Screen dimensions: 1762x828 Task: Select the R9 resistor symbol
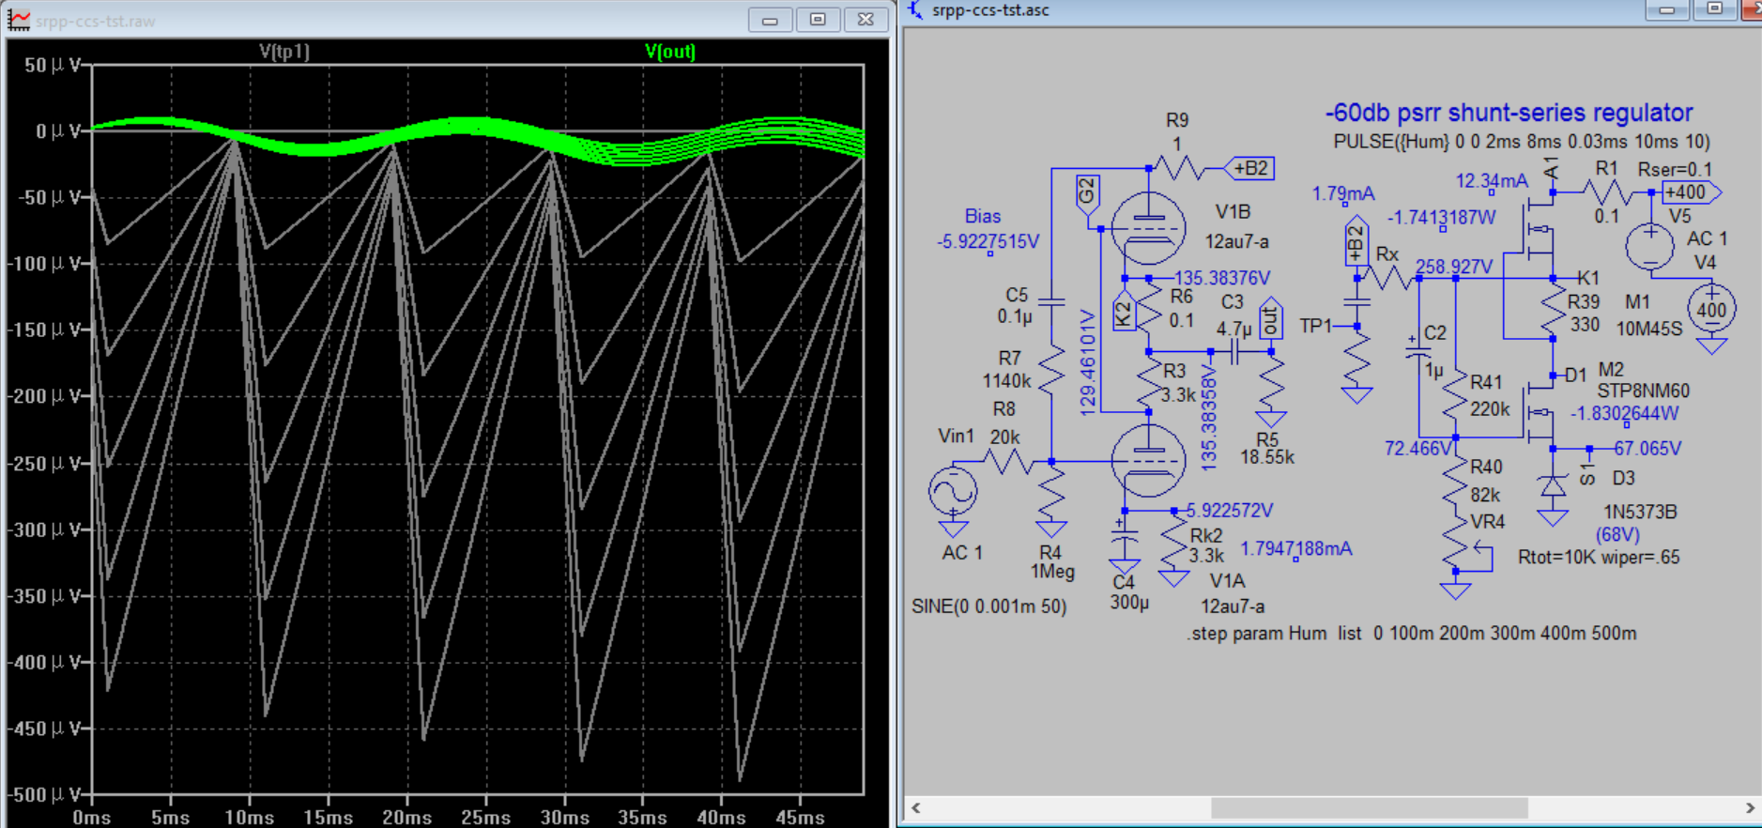(x=1179, y=169)
